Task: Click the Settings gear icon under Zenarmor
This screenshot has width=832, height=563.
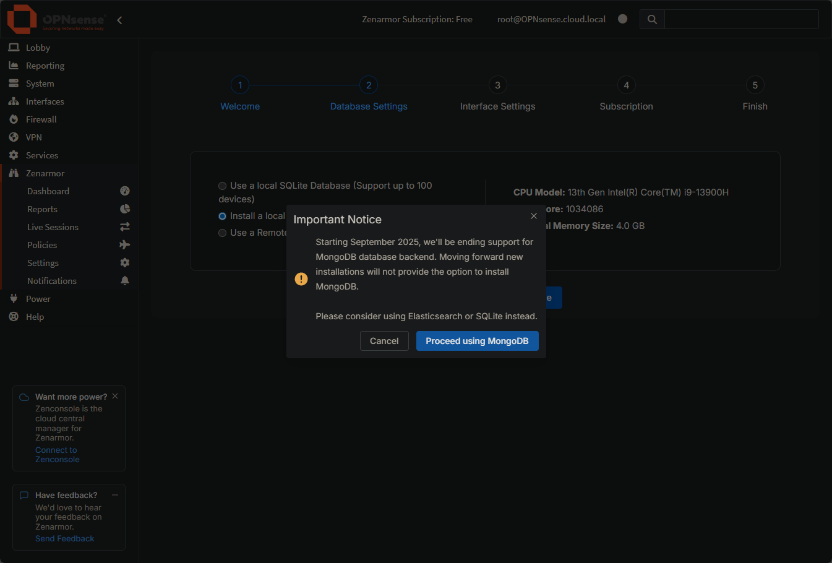Action: coord(125,262)
